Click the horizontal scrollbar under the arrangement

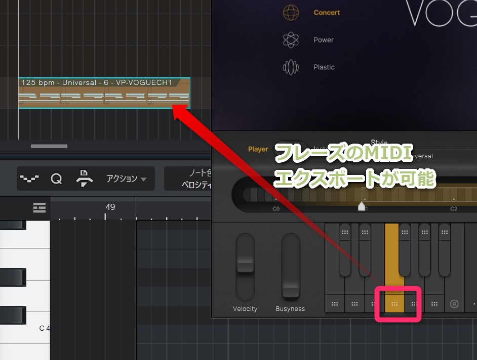point(49,147)
